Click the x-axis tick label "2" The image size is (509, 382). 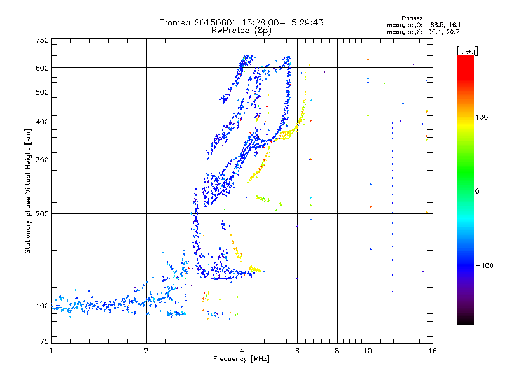(x=146, y=351)
